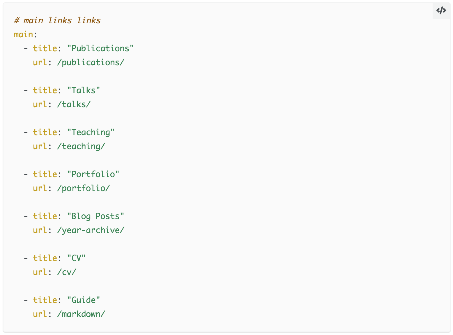Click the "Teaching" title string
Viewport: 453px width, 335px height.
[x=91, y=132]
